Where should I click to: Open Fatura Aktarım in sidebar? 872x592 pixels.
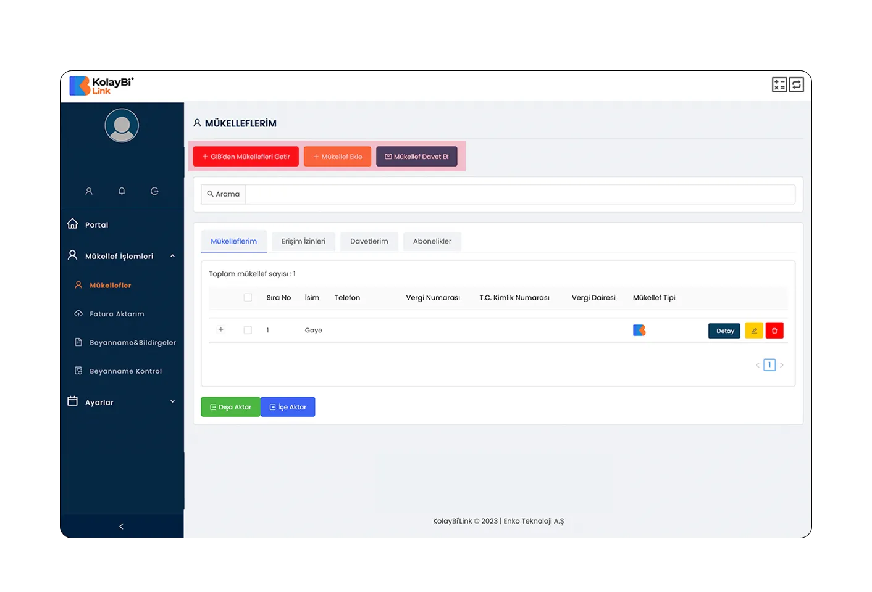pos(117,314)
